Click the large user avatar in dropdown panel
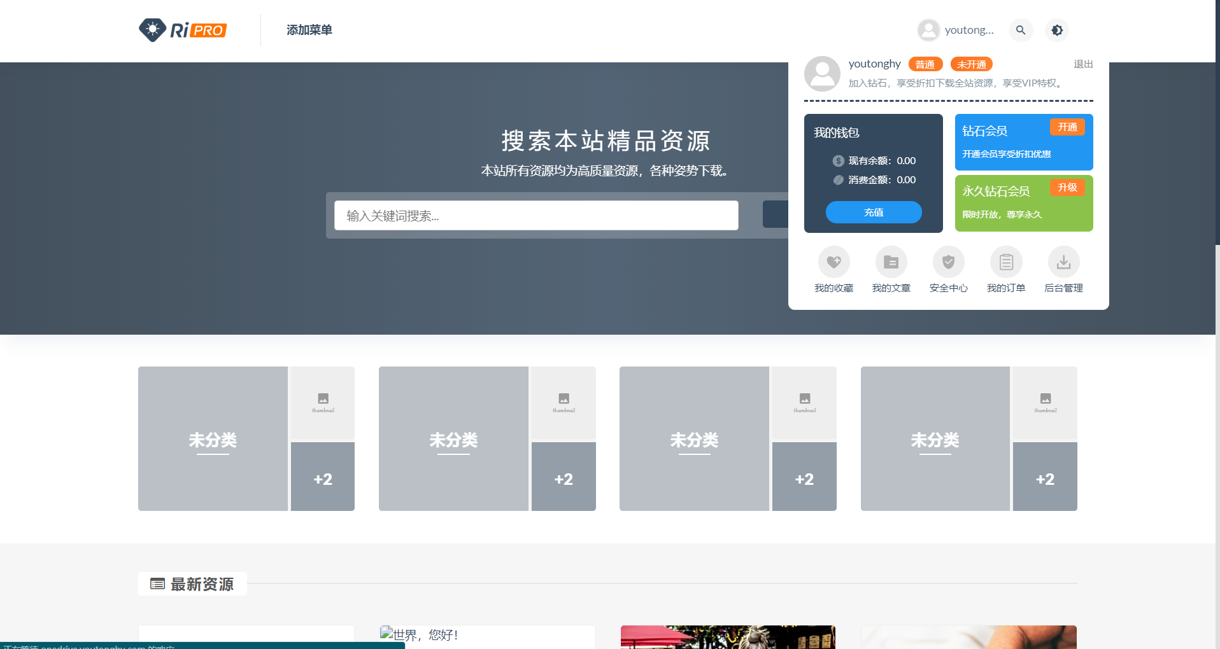This screenshot has height=649, width=1220. pos(822,74)
